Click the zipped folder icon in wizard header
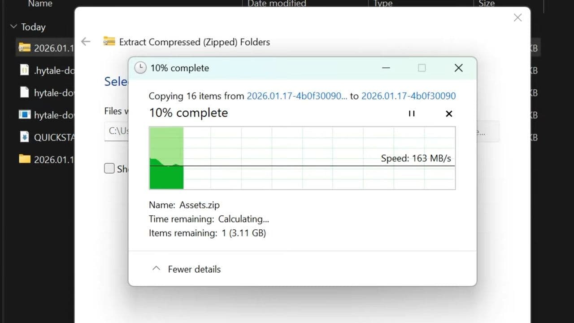 109,42
